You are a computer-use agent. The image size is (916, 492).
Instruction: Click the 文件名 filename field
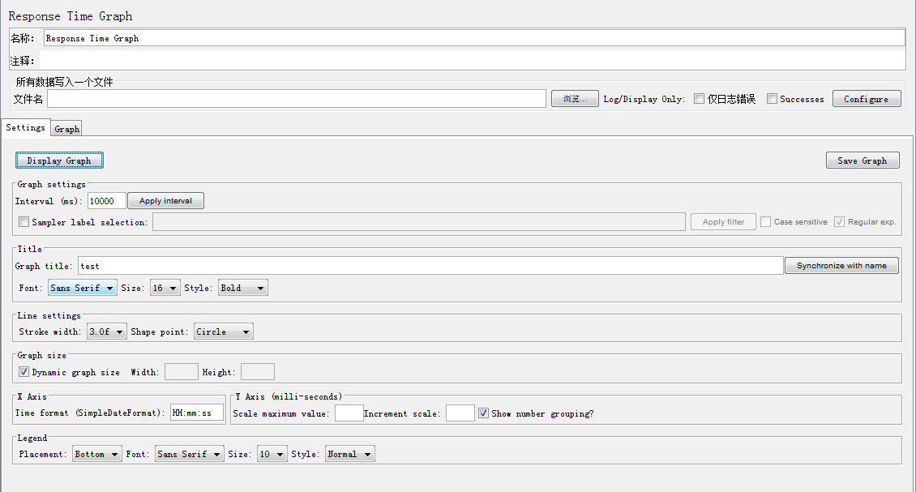tap(297, 99)
